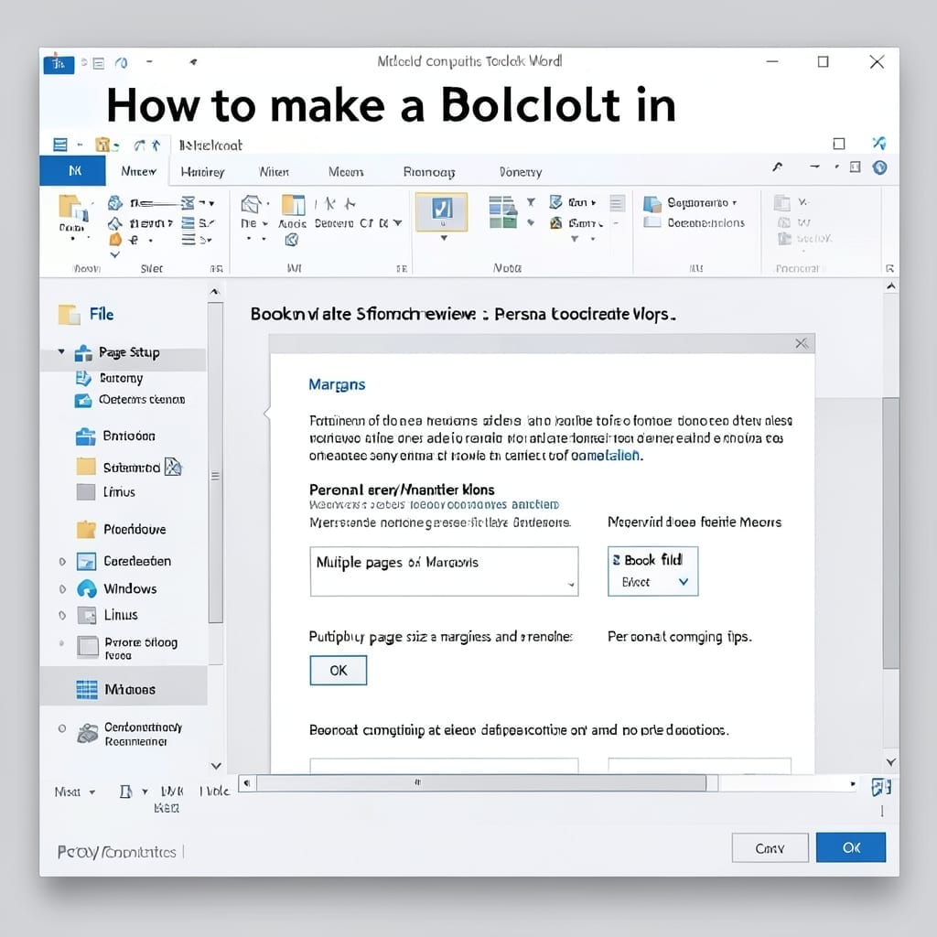The width and height of the screenshot is (937, 937).
Task: Click the blue list icon in the secondary toolbar
Action: (x=60, y=145)
